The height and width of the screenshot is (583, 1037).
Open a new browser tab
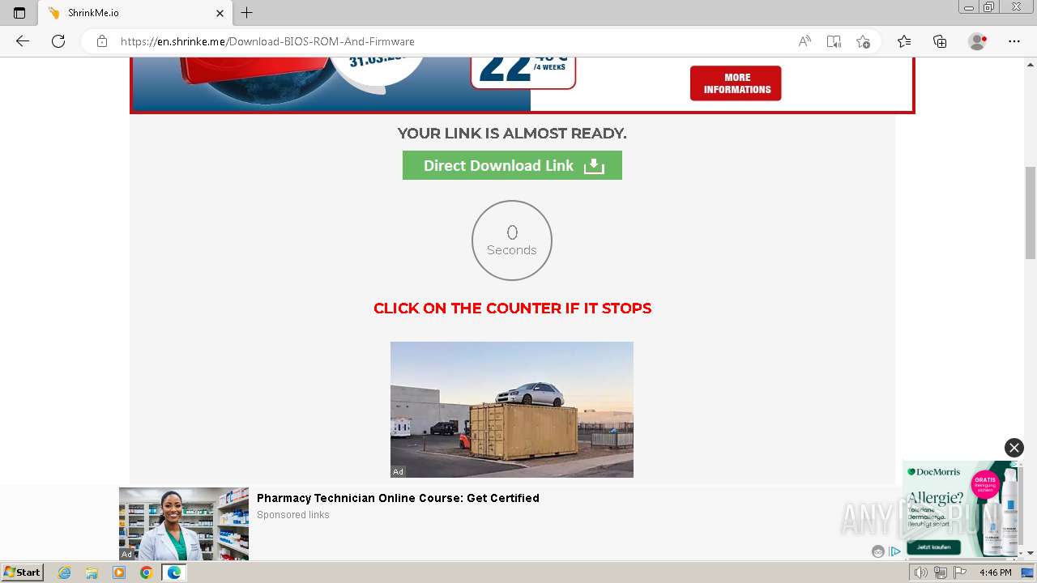click(x=247, y=13)
